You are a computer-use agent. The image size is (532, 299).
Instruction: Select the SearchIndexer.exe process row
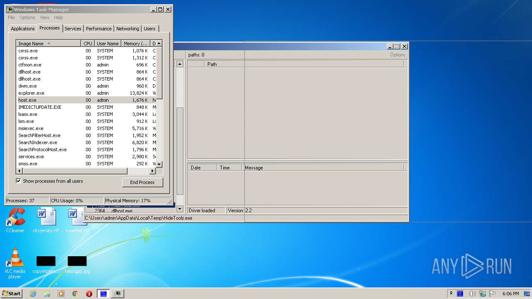tap(86, 142)
